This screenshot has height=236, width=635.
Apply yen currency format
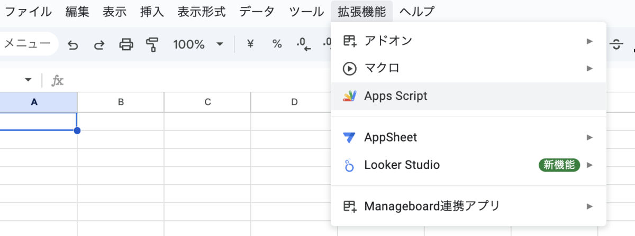click(250, 44)
